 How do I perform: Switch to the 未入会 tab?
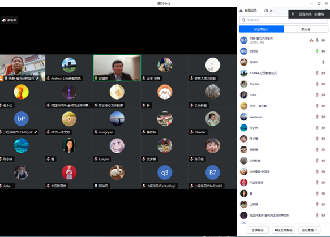pos(306,29)
